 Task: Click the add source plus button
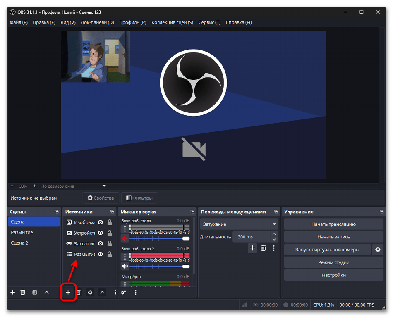point(68,292)
